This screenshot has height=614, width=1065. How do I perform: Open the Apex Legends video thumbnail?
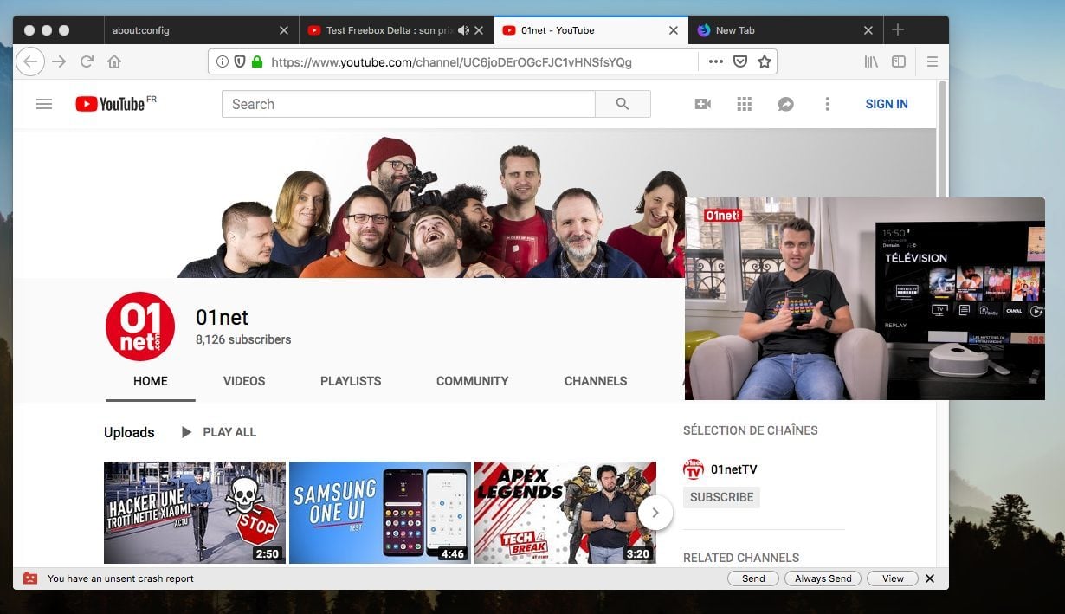coord(565,513)
